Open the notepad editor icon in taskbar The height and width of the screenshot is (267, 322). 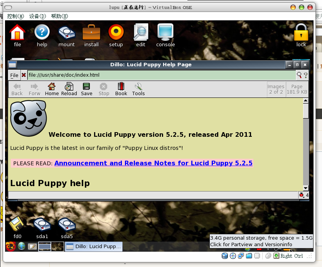pyautogui.click(x=32, y=247)
